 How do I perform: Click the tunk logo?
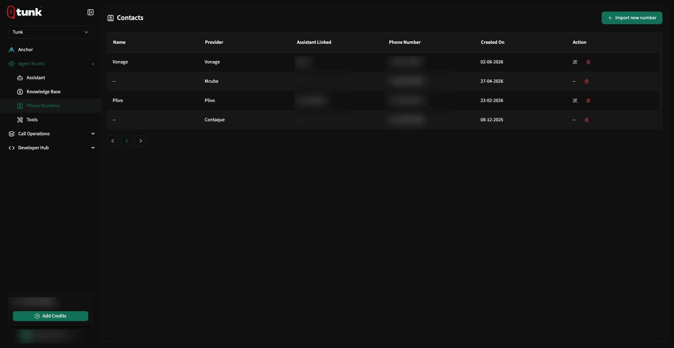click(x=25, y=12)
